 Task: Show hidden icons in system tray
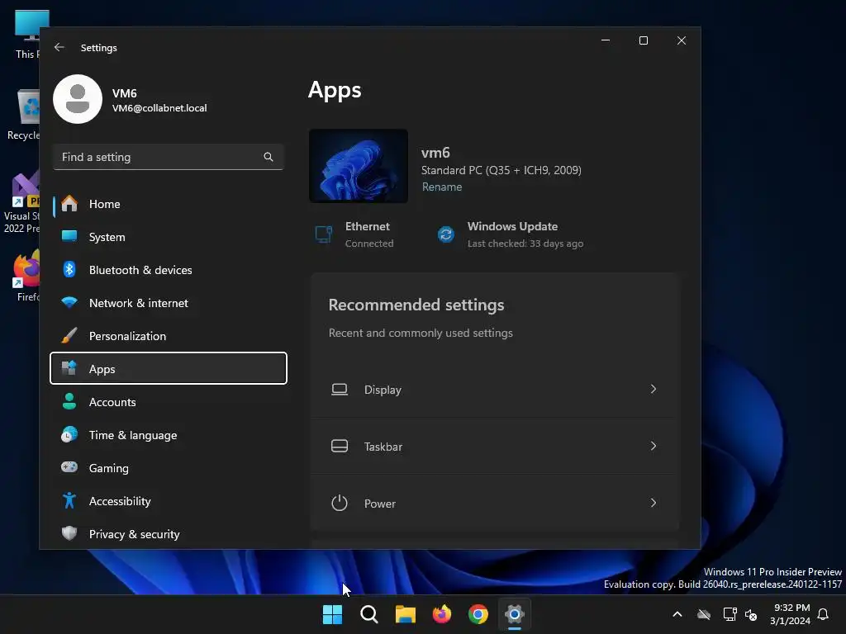click(677, 614)
